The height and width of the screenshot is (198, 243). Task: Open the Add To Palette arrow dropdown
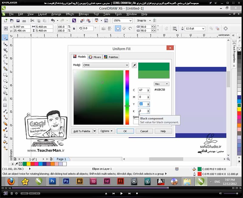[94, 131]
